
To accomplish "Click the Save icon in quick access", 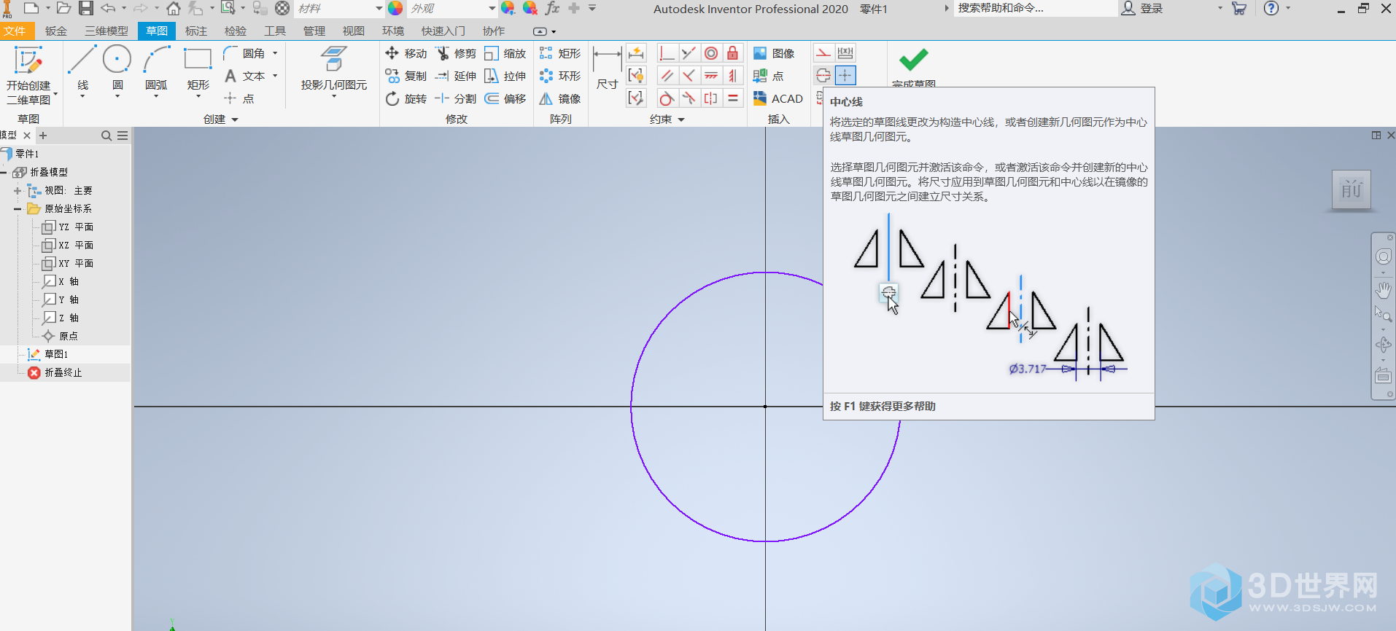I will click(86, 8).
